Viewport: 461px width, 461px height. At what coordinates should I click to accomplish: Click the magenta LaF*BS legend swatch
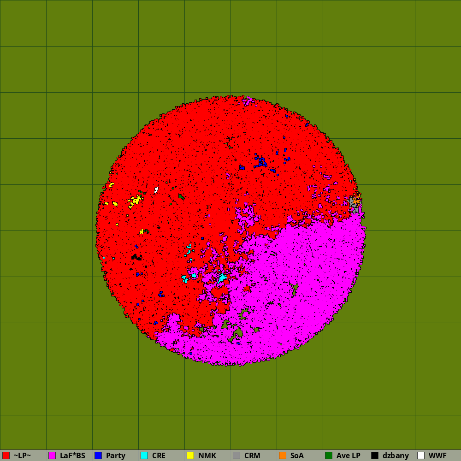(52, 455)
